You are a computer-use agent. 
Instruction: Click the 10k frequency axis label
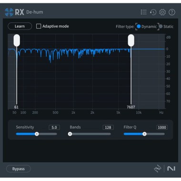coord(139,112)
